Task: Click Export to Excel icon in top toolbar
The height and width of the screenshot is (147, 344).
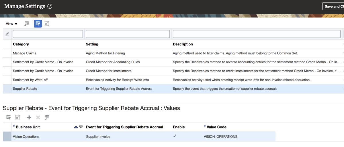Action: pos(27,24)
